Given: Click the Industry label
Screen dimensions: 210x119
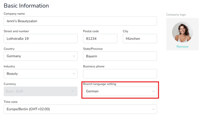Looking at the screenshot, I should click(9, 67).
